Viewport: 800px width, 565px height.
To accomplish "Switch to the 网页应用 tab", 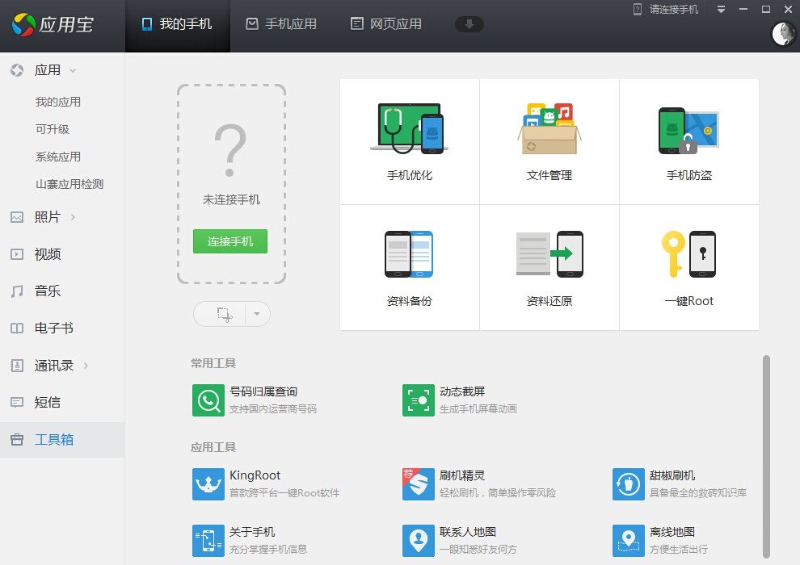I will tap(386, 23).
